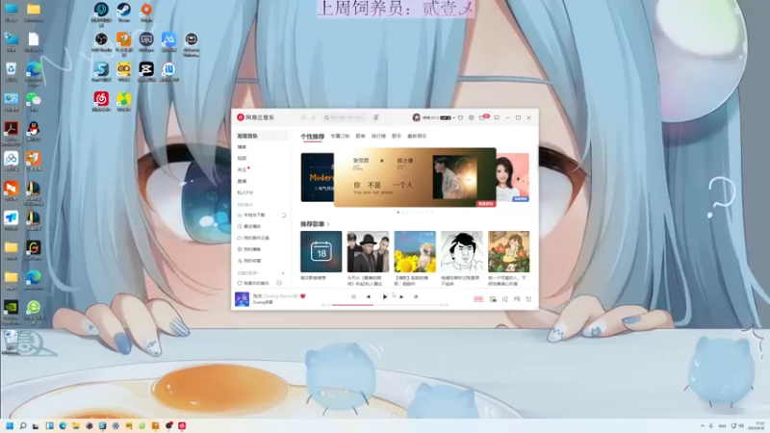Open the play queue list icon

528,299
